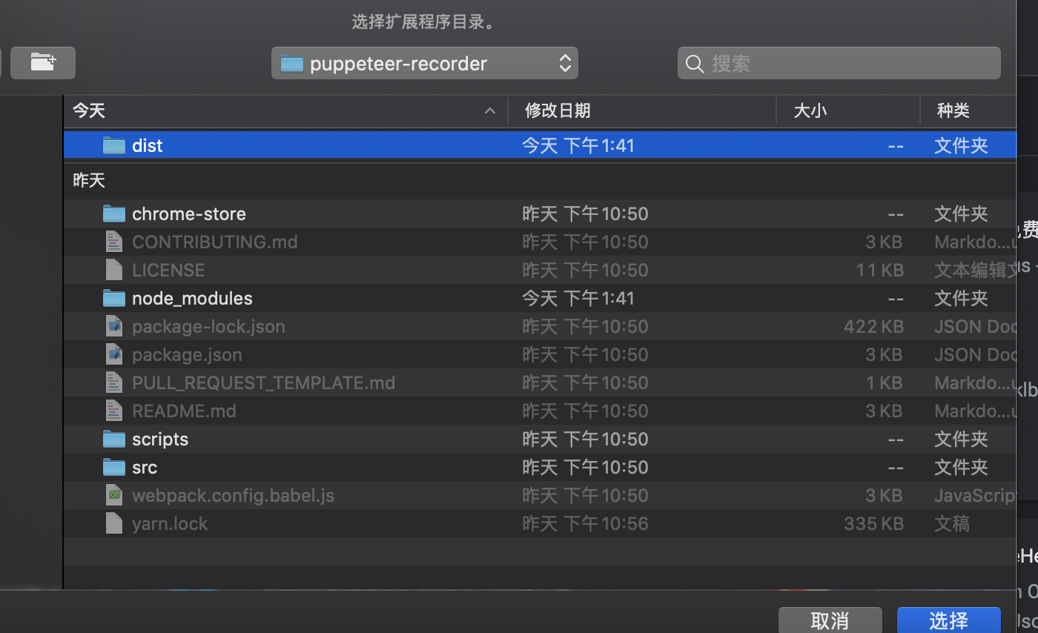The image size is (1038, 633).
Task: Toggle the sort order chevron in name column
Action: [490, 110]
